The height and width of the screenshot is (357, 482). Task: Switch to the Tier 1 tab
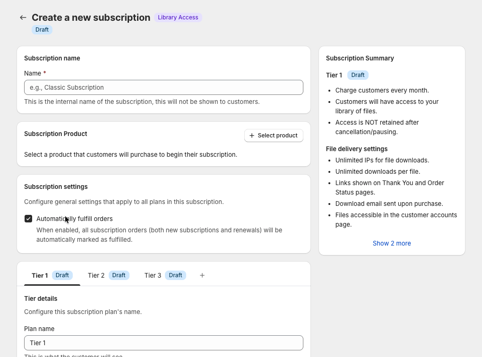click(x=40, y=275)
